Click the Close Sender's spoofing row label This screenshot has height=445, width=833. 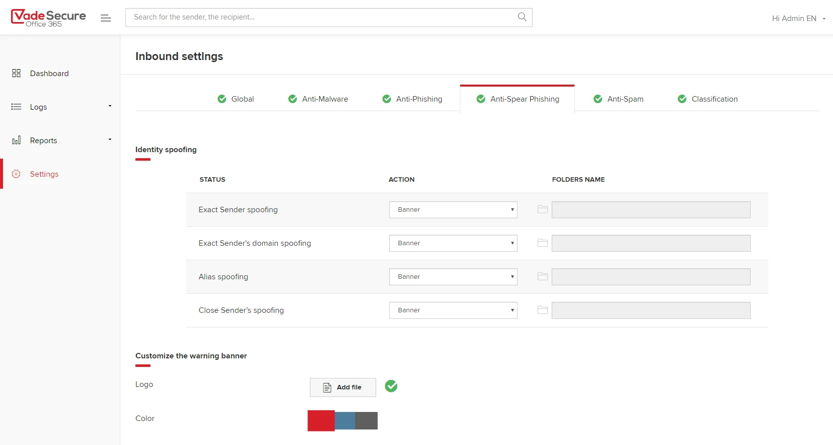(241, 310)
